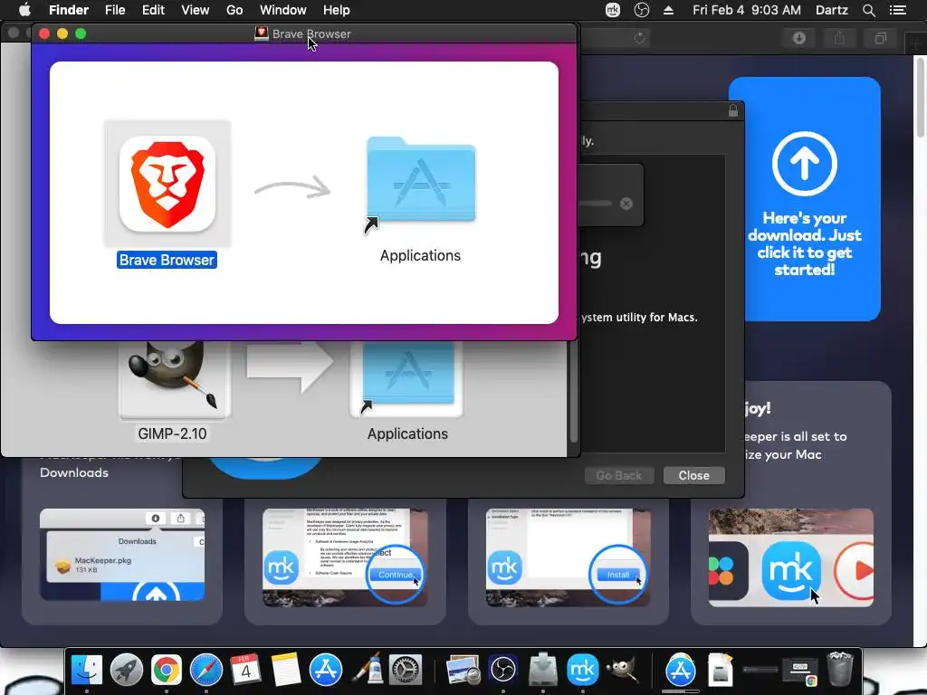The image size is (927, 695).
Task: Open the paintbrush app in the Dock
Action: pos(367,670)
